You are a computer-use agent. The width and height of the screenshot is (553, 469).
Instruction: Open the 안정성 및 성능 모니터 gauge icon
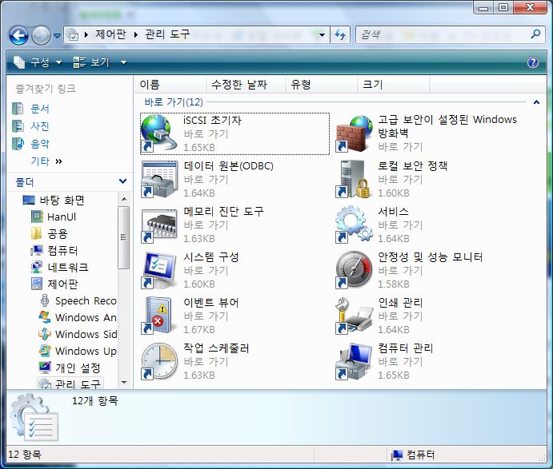tap(354, 270)
